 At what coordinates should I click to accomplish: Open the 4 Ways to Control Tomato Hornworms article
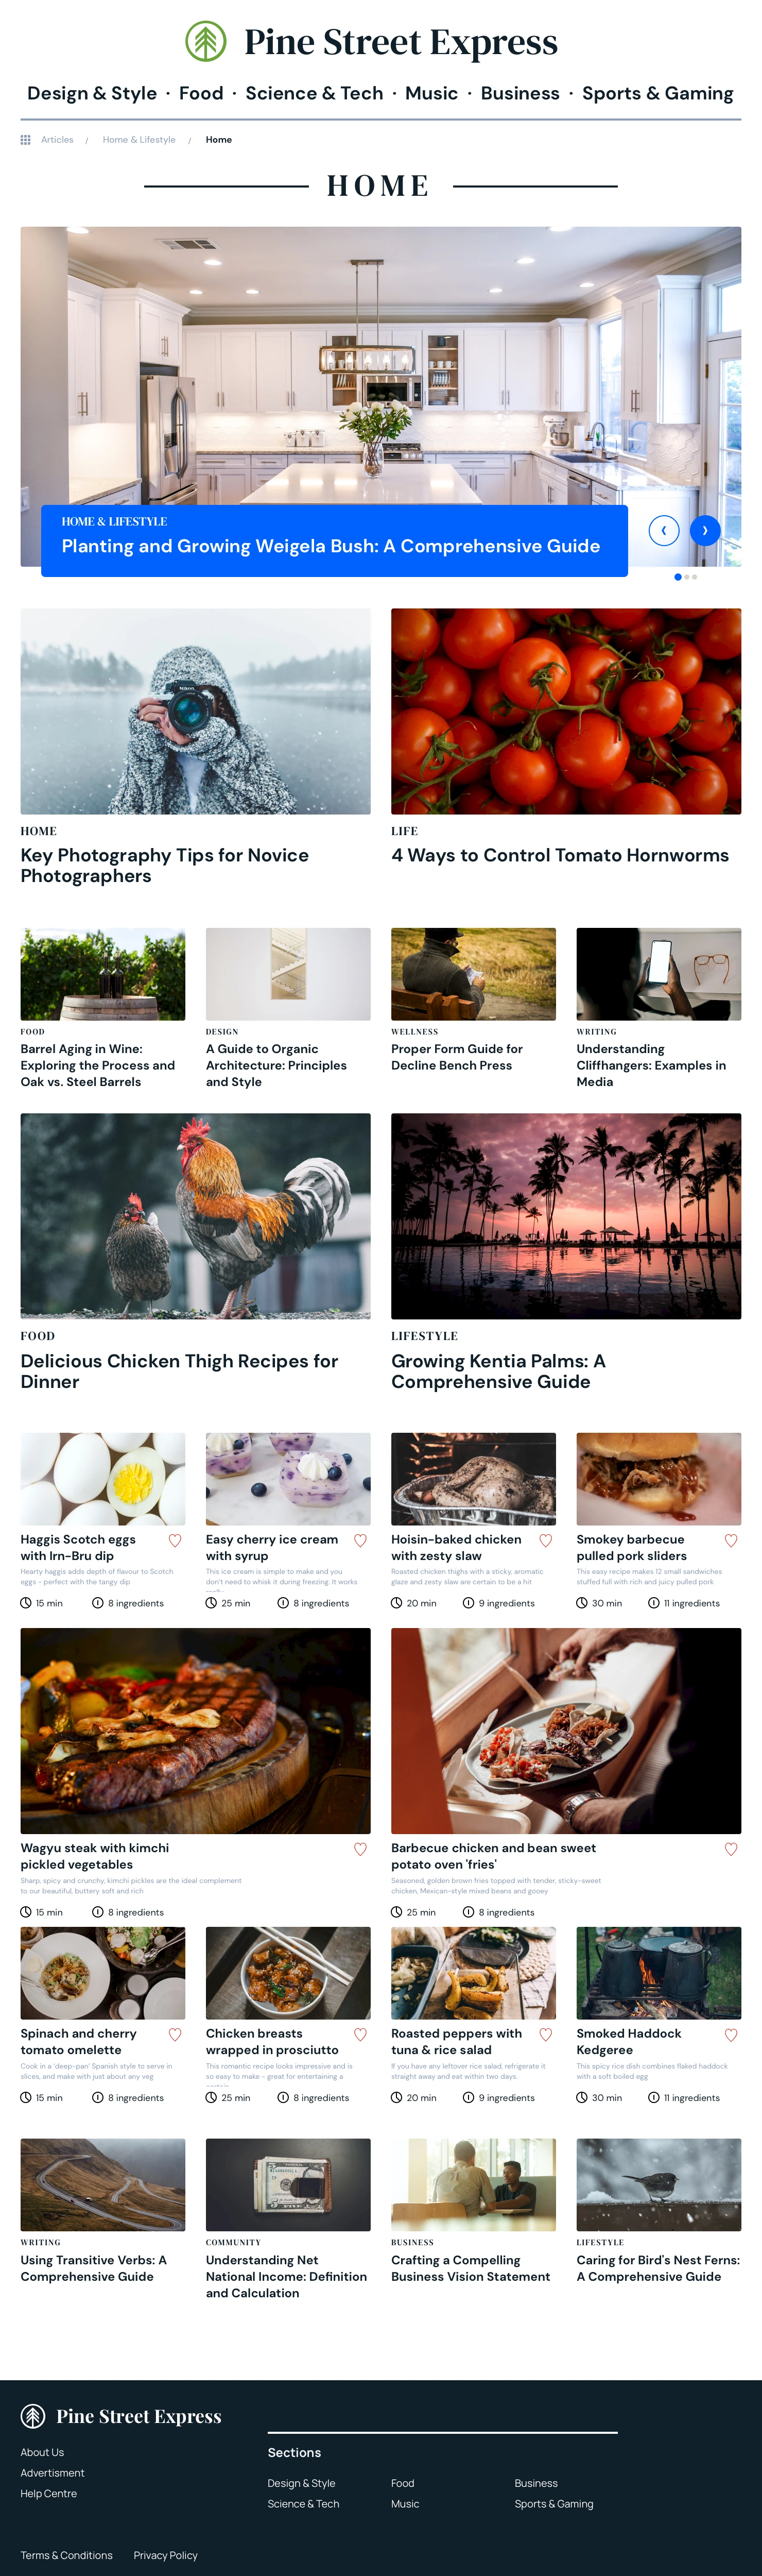pyautogui.click(x=560, y=855)
